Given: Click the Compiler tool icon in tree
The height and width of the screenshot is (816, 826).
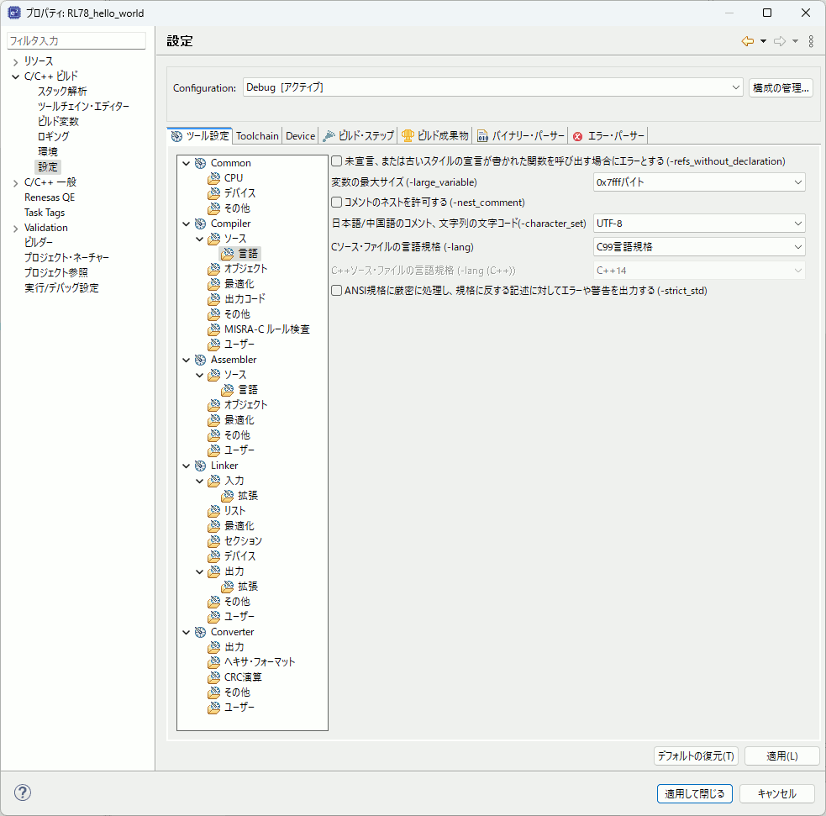Looking at the screenshot, I should pyautogui.click(x=200, y=224).
